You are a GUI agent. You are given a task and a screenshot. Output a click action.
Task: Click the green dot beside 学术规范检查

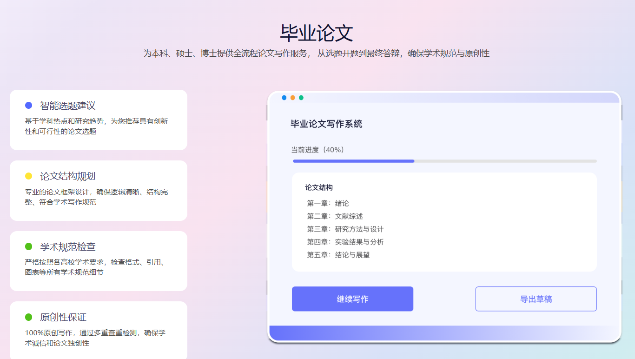[28, 246]
